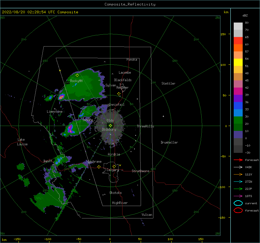Viewport: 260px width, 243px height.
Task: Click the Innisfail town label
Action: (117, 105)
